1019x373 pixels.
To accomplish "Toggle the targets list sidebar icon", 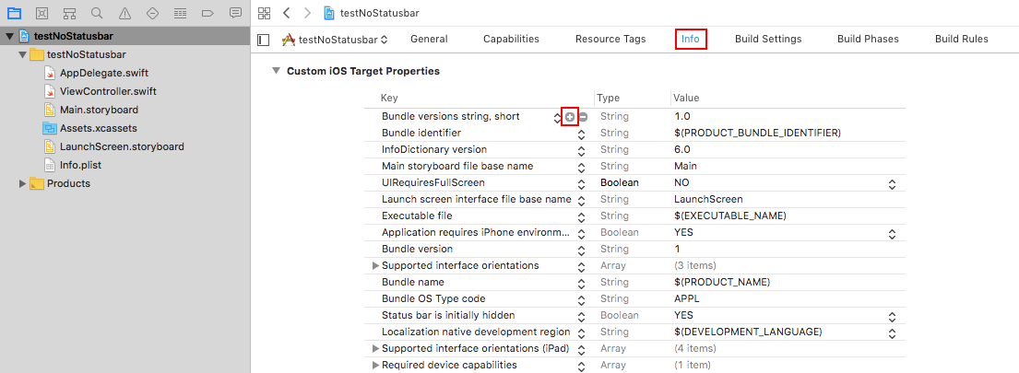I will pyautogui.click(x=264, y=40).
